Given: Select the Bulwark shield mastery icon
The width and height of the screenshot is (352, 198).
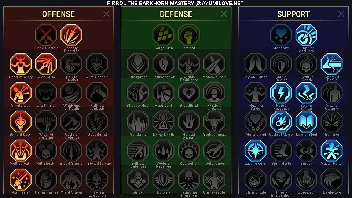Looking at the screenshot, I should point(164,180).
